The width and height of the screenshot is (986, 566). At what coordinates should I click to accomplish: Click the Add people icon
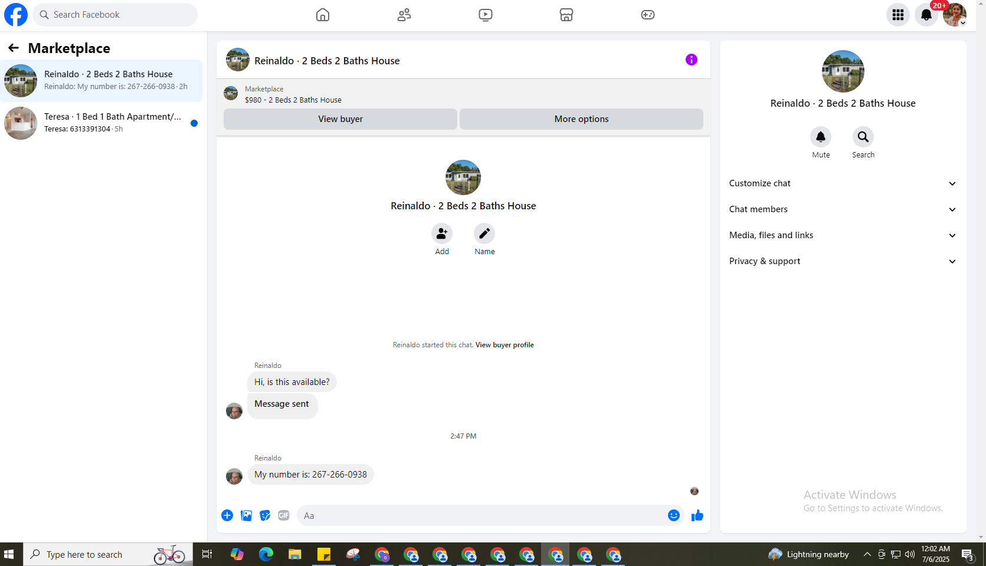click(442, 233)
